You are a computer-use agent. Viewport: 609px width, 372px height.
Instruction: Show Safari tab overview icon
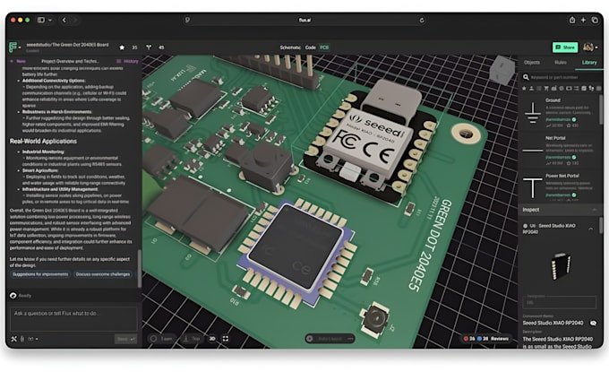[x=595, y=20]
